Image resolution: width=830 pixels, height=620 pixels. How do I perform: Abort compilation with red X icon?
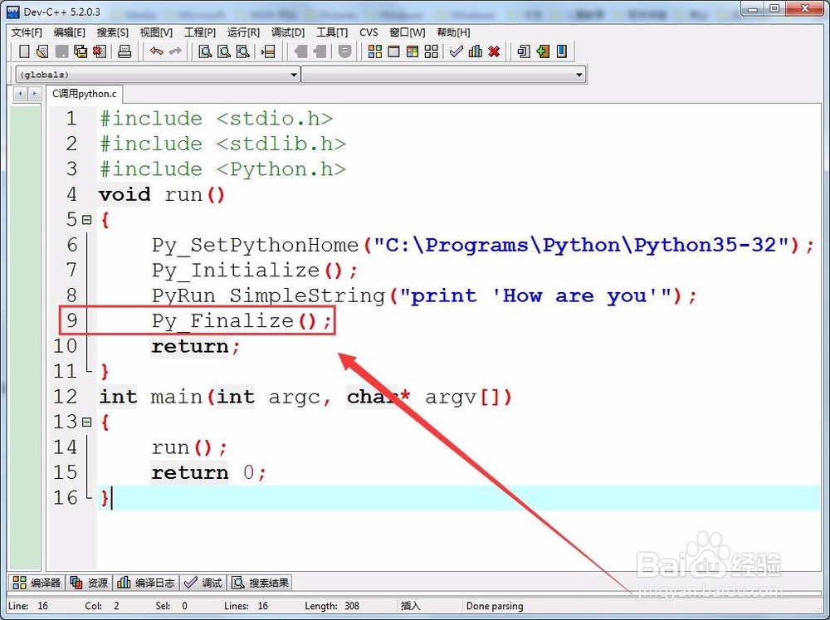pyautogui.click(x=493, y=51)
